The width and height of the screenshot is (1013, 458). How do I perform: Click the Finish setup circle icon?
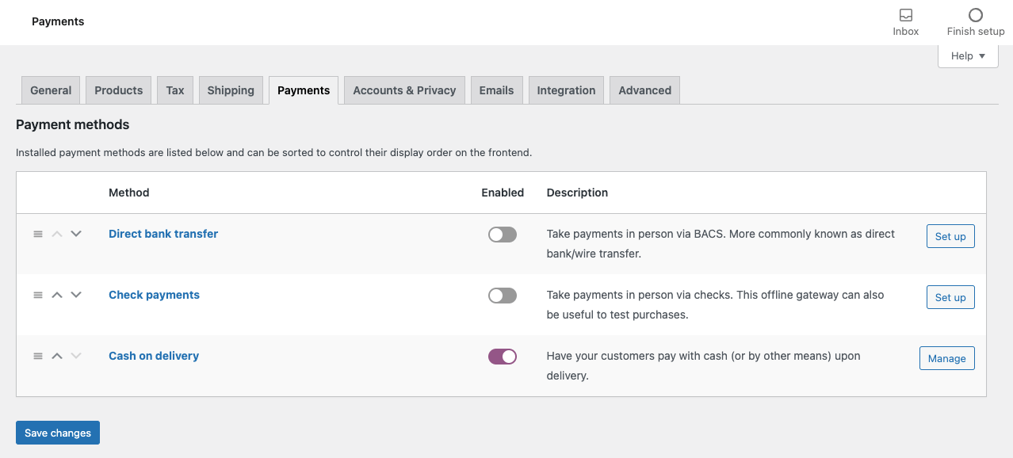[975, 16]
